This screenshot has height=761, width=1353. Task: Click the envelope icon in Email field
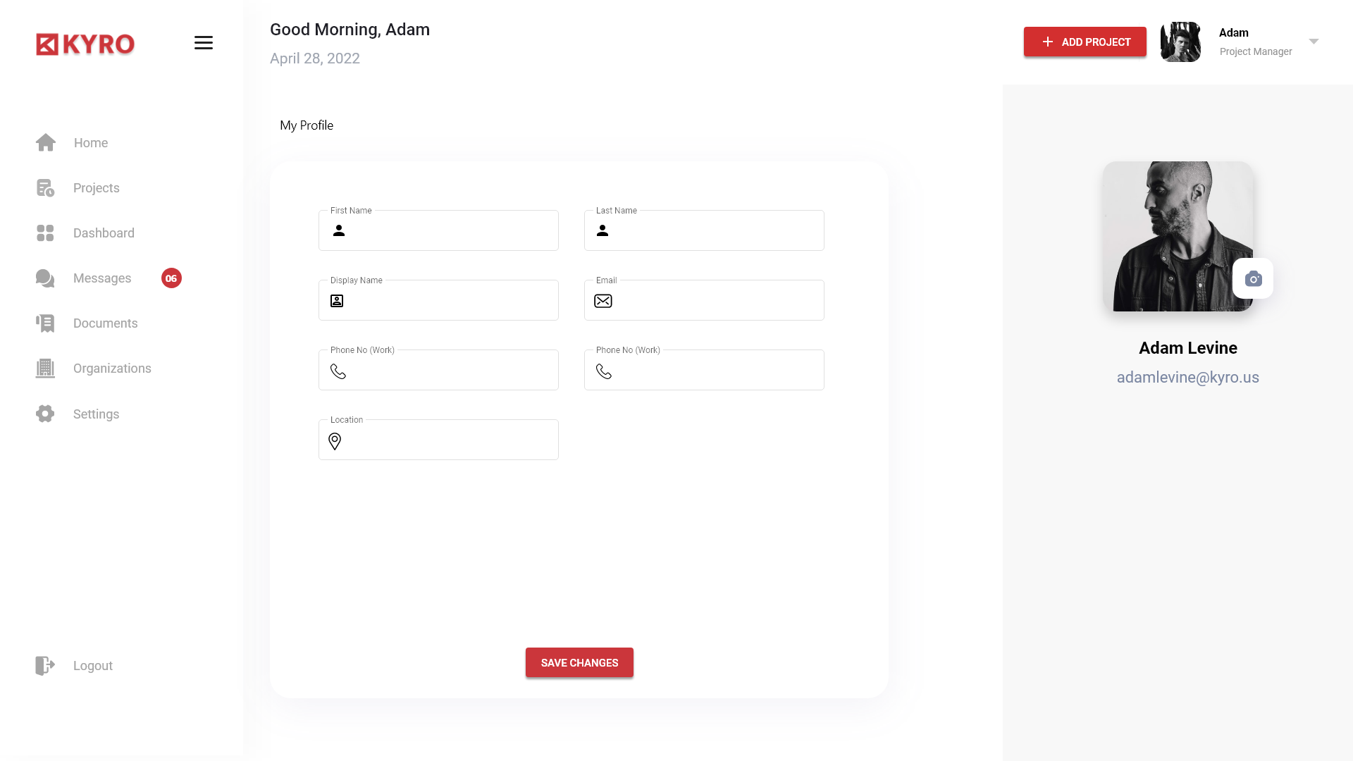coord(603,301)
